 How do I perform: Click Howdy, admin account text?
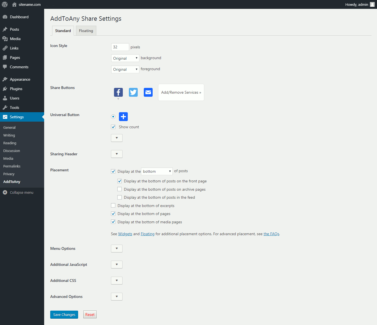[357, 4]
